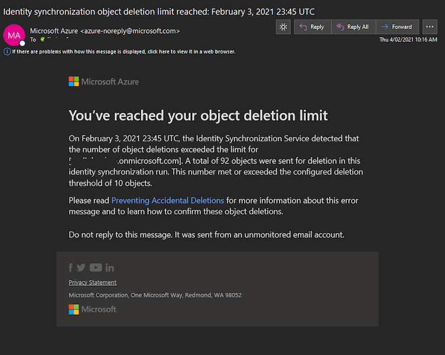Click the Microsoft Corporation address text
Image resolution: width=445 pixels, height=355 pixels.
coord(155,295)
